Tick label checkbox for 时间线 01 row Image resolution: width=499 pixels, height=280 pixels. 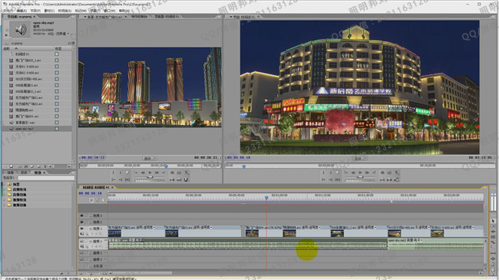click(57, 54)
